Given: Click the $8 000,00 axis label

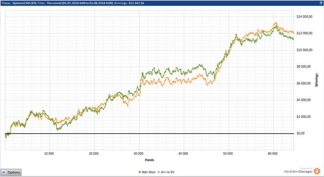Looking at the screenshot, I should [304, 67].
